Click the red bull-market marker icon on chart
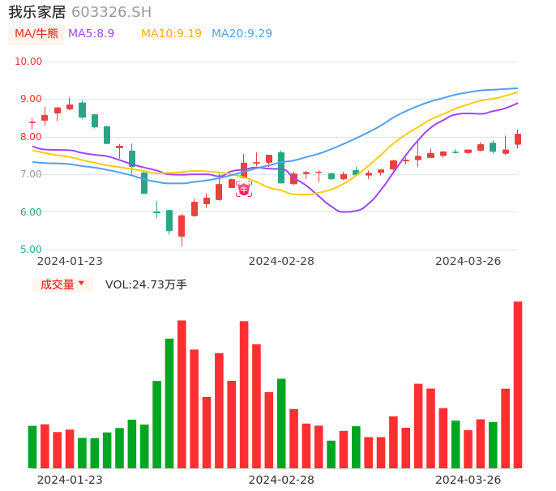The image size is (556, 491). pos(244,189)
